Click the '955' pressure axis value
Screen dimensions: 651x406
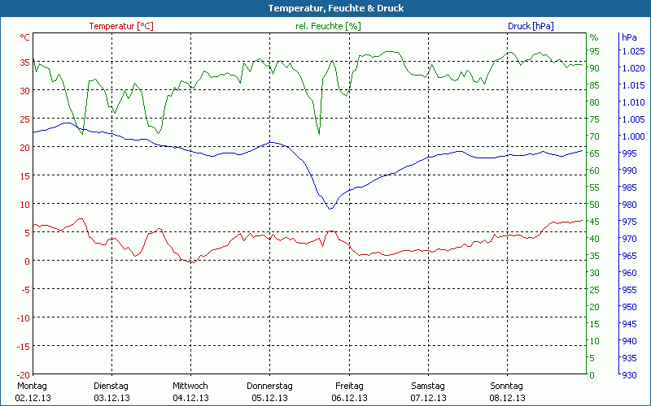[629, 290]
